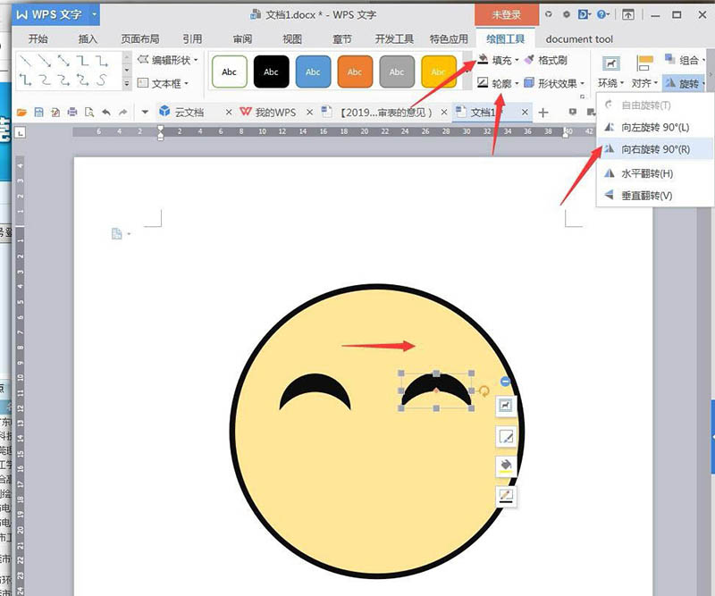Click the print toolbar icon
This screenshot has height=596, width=715.
[x=72, y=113]
